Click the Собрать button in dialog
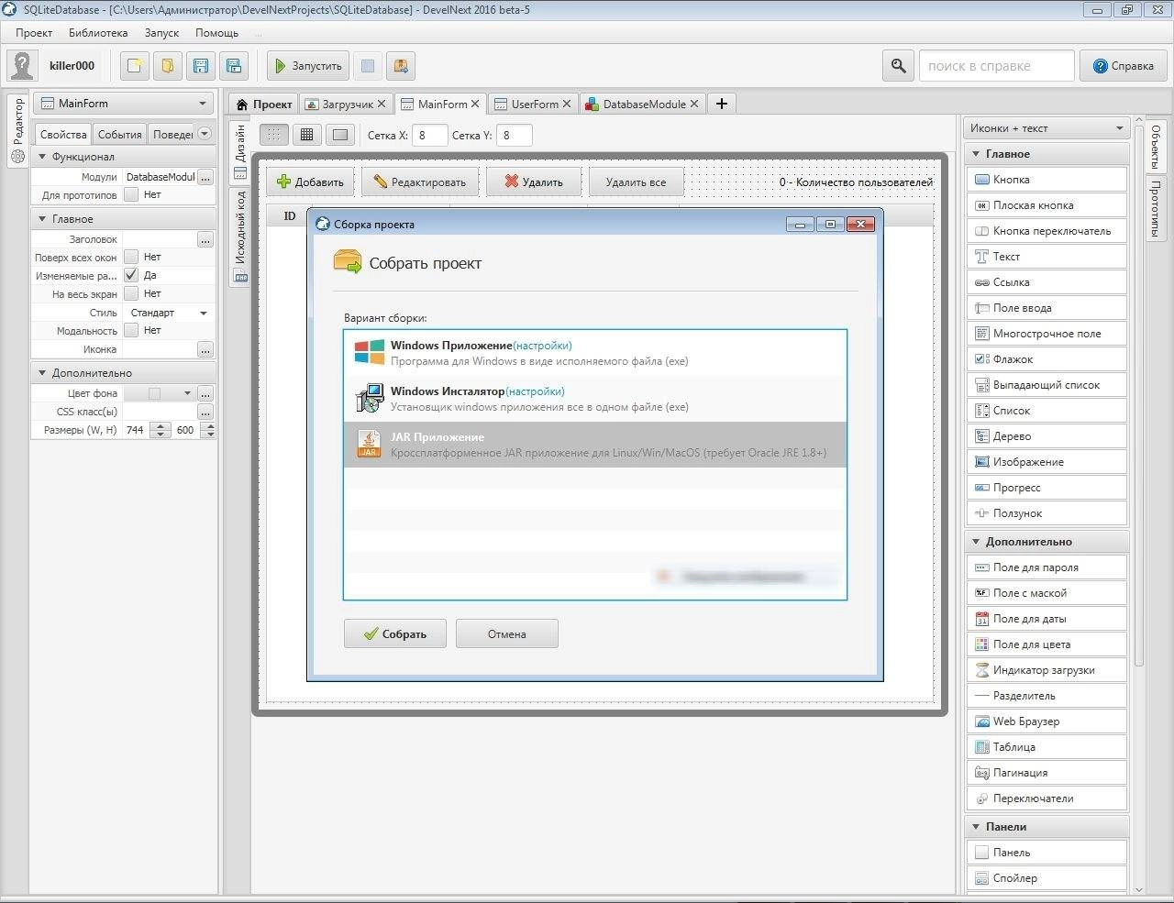 tap(395, 633)
